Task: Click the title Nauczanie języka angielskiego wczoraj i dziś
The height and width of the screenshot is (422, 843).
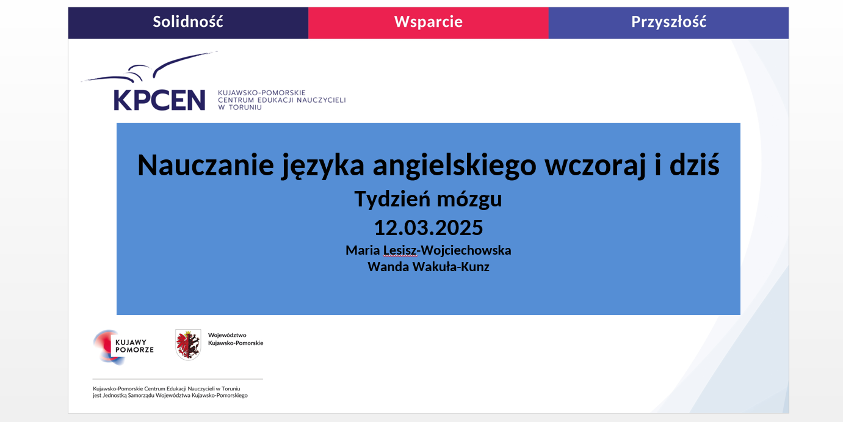Action: click(429, 165)
